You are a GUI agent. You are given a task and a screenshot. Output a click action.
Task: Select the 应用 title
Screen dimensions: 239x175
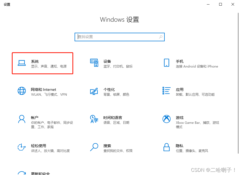coord(179,90)
